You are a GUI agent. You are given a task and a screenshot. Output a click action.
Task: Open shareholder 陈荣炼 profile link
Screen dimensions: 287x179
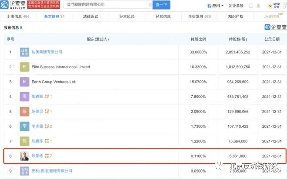click(x=37, y=156)
